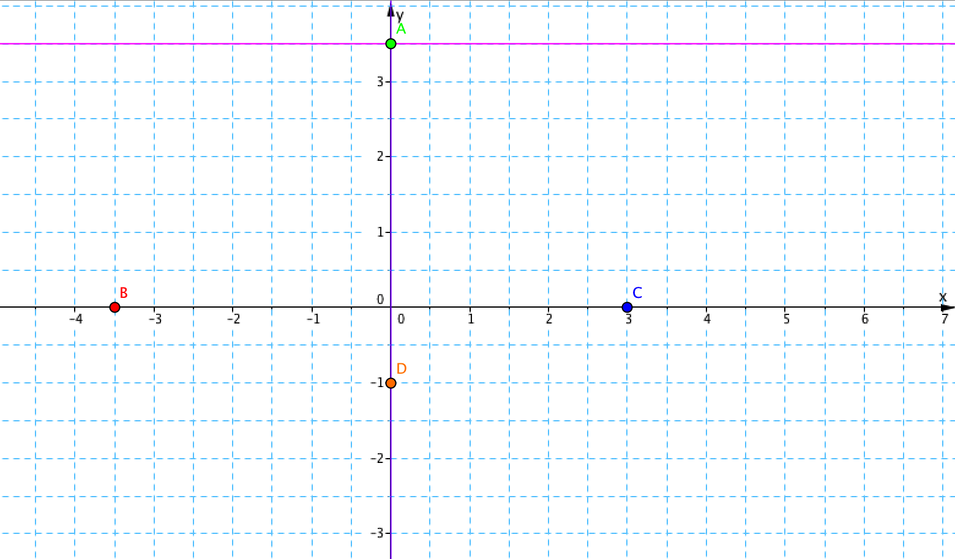
Task: Select green point A on the y-axis
Action: pos(391,43)
